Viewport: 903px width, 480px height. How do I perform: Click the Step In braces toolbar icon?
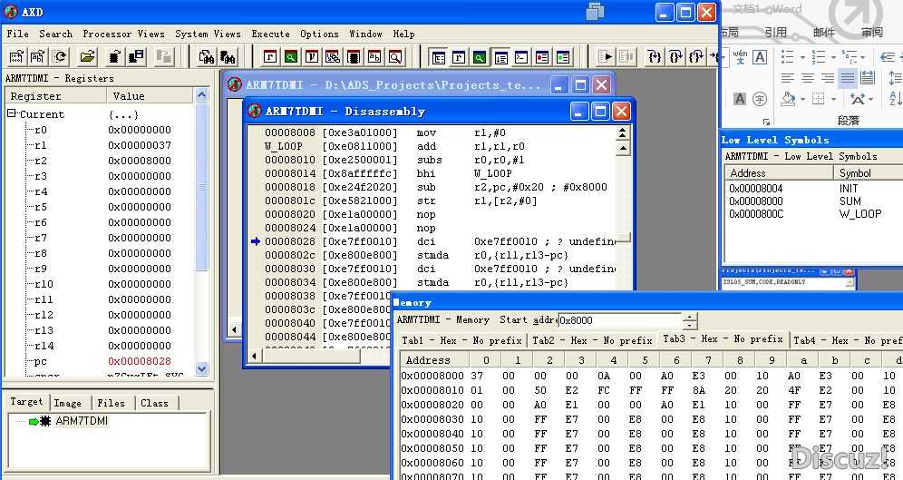pyautogui.click(x=654, y=57)
